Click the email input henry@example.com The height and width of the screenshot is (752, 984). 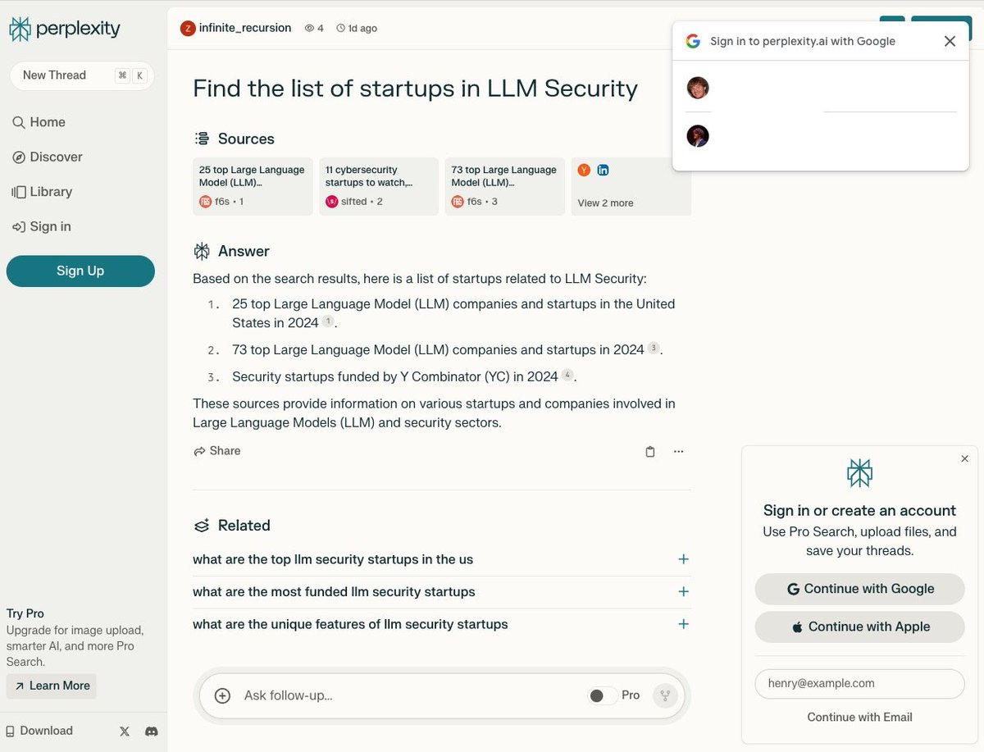859,683
